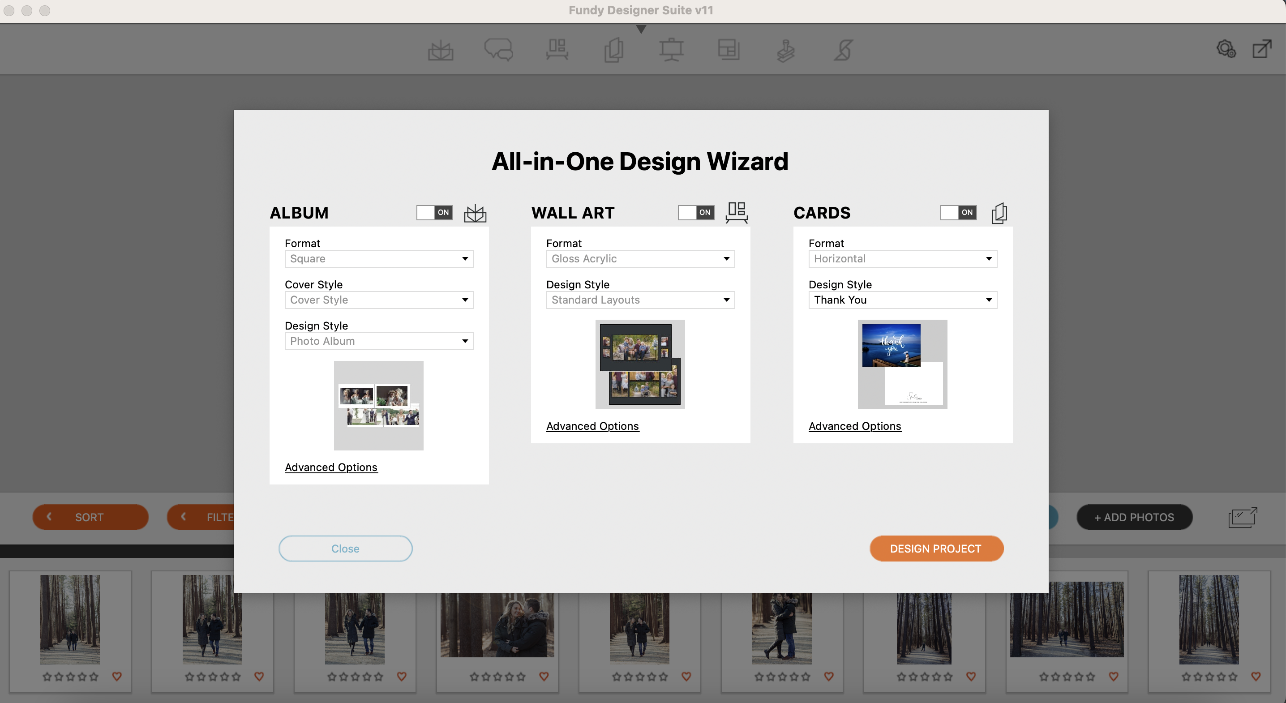Close the Design Wizard dialog

point(346,549)
